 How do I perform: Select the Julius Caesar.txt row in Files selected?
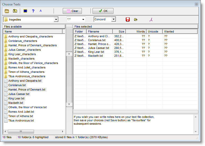pos(135,48)
